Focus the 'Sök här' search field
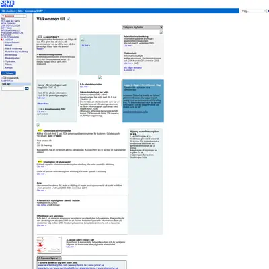 [x=13, y=89]
